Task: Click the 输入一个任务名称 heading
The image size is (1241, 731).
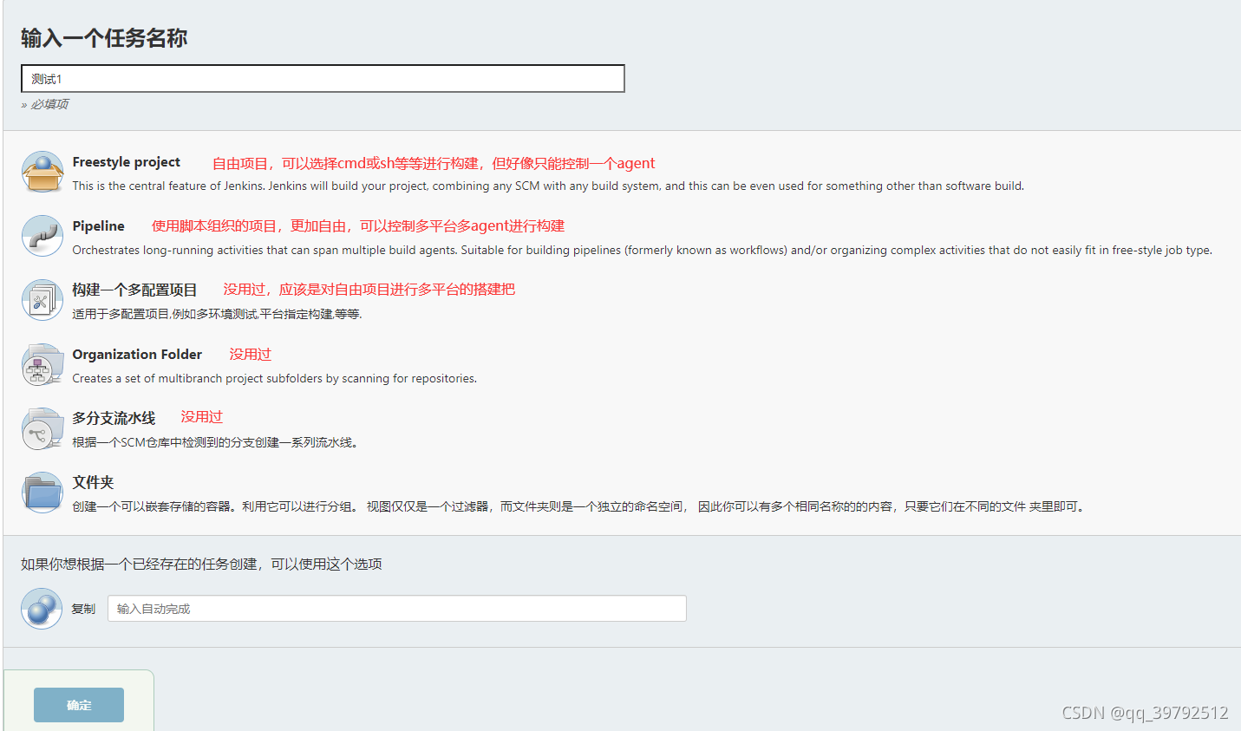Action: coord(104,38)
